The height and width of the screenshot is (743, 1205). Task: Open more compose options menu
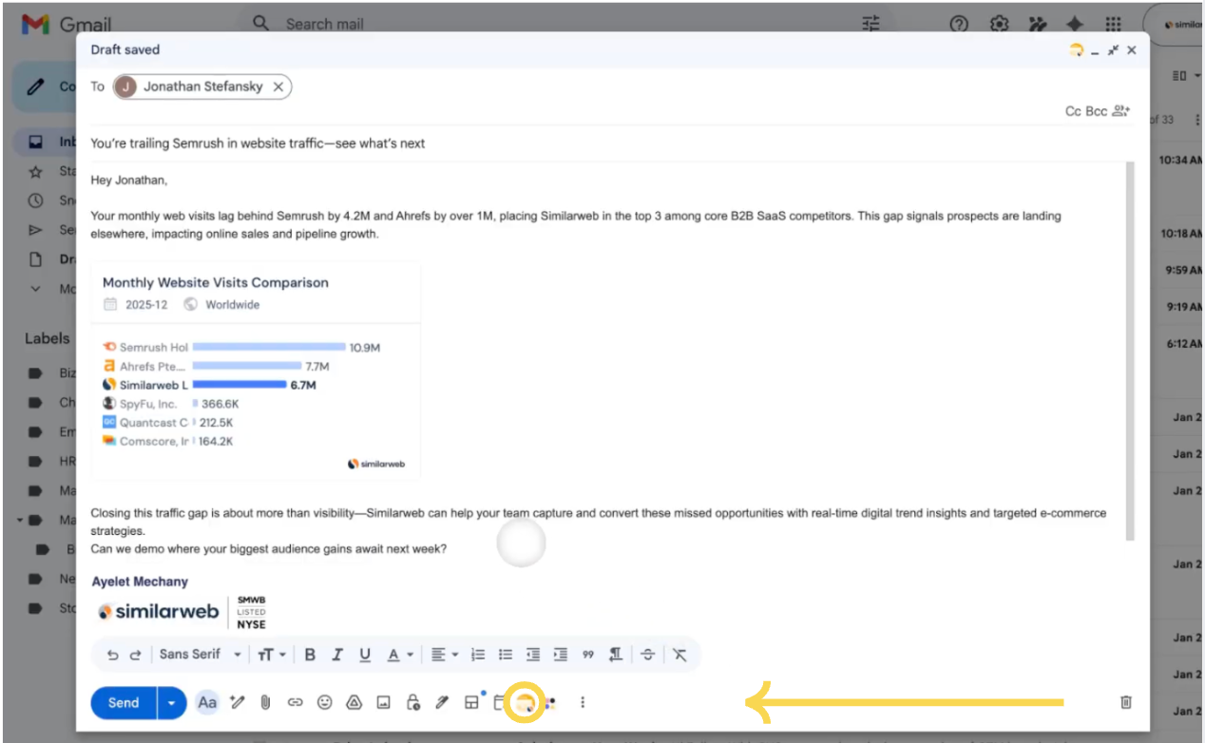tap(583, 703)
